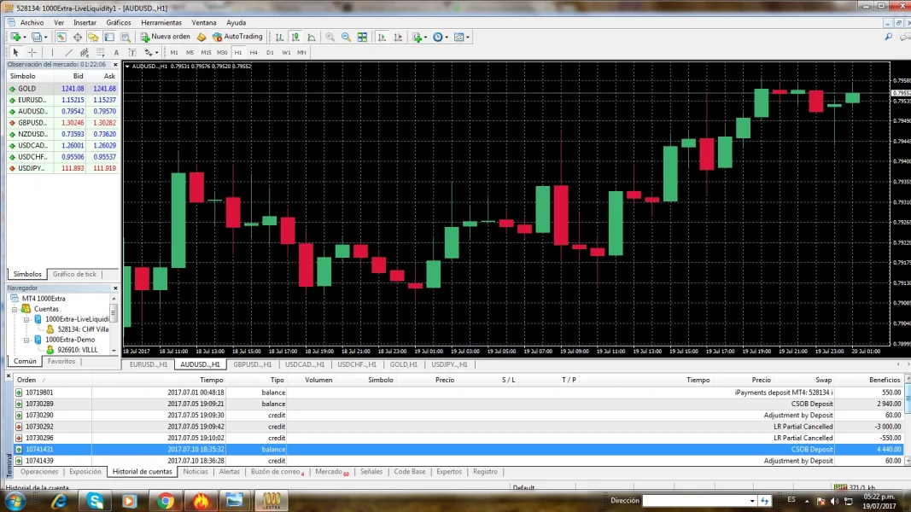911x512 pixels.
Task: Open the Google Chrome taskbar icon
Action: pos(165,501)
